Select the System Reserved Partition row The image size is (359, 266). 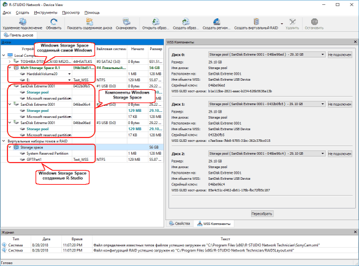pos(83,153)
